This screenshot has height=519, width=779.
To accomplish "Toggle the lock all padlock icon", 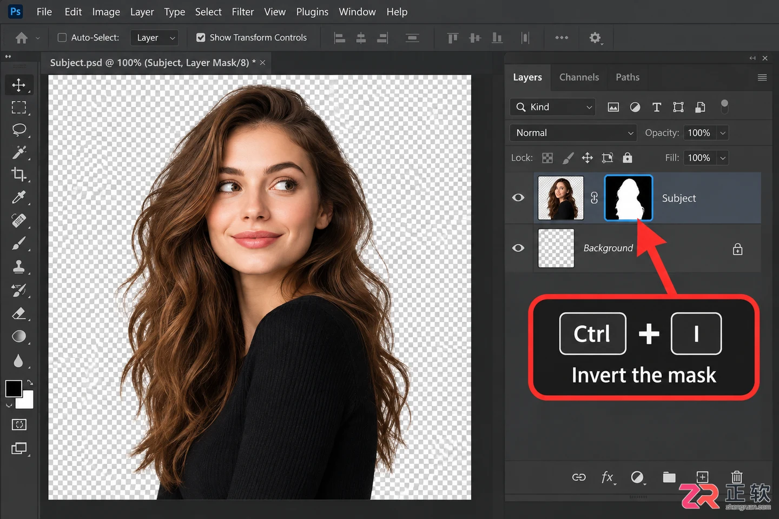I will coord(628,157).
